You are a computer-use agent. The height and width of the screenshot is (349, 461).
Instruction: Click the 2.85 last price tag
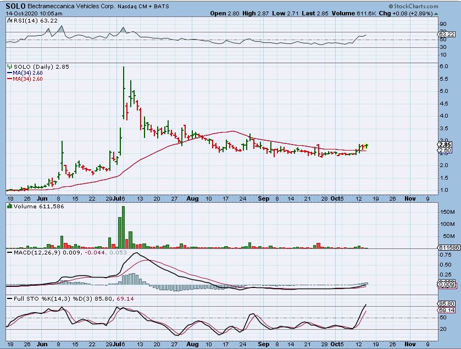(445, 145)
